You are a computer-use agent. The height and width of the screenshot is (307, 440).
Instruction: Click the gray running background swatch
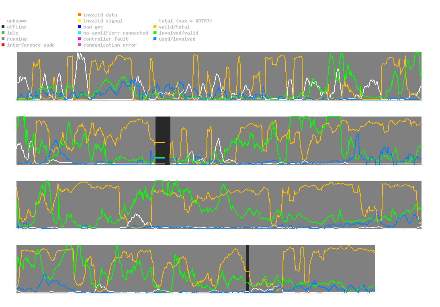[3, 39]
